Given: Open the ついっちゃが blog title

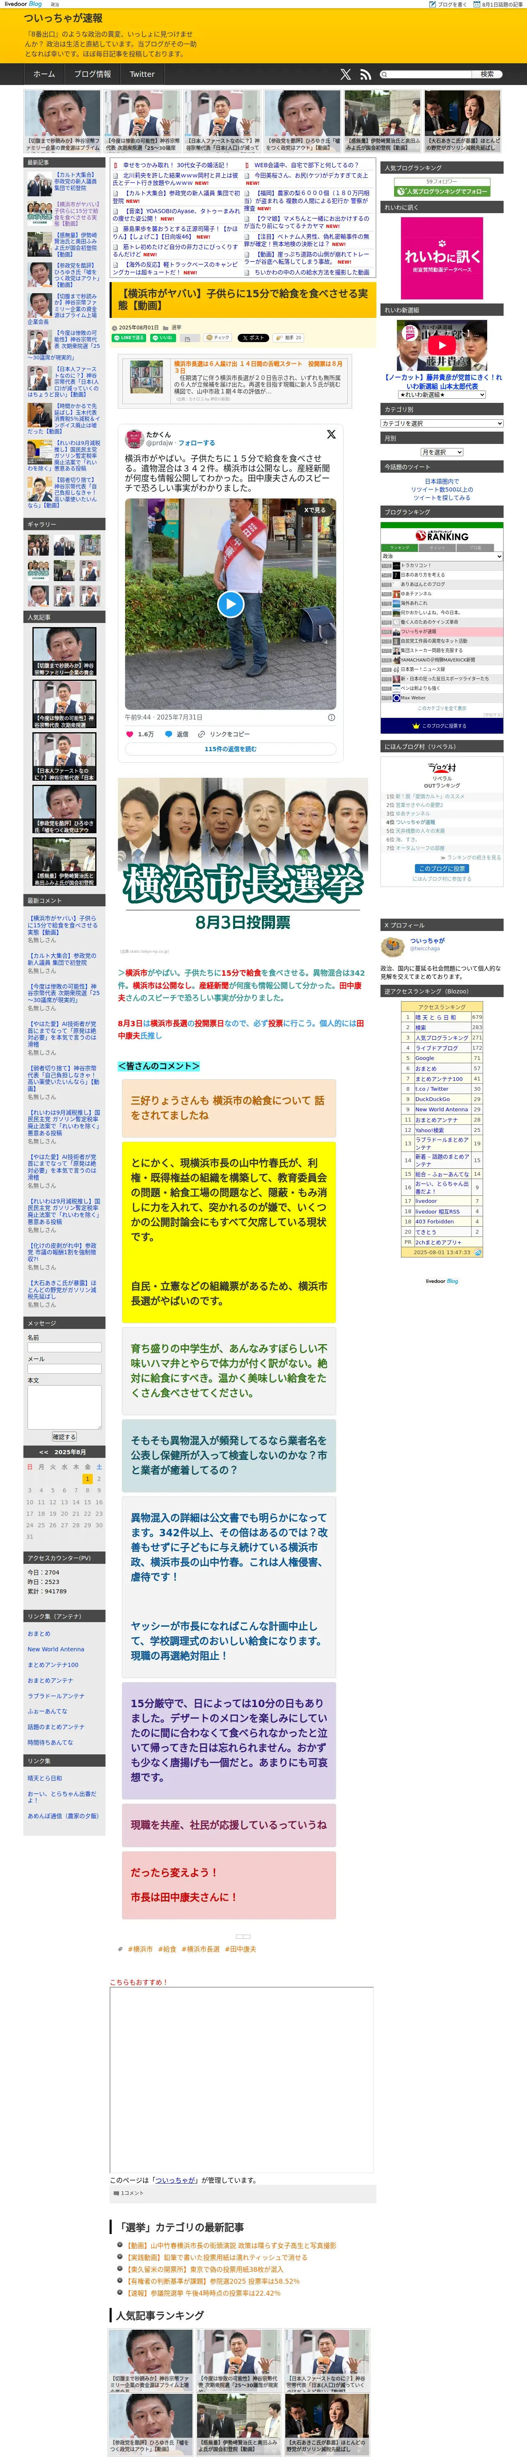Looking at the screenshot, I should [x=63, y=17].
